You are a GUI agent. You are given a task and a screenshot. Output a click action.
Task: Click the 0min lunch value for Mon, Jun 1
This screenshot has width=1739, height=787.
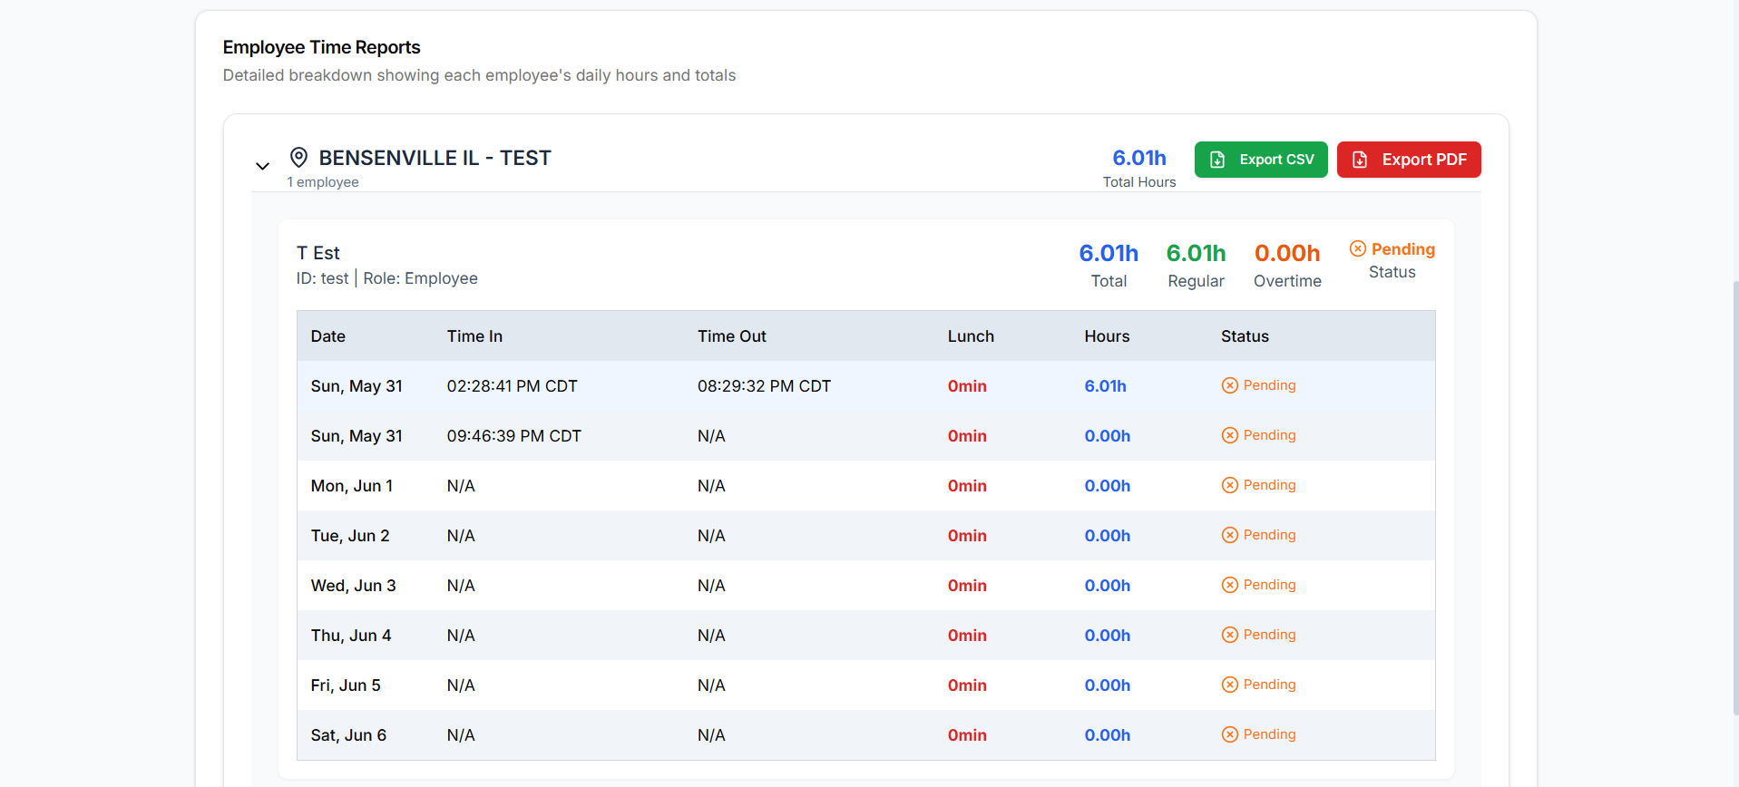point(967,486)
